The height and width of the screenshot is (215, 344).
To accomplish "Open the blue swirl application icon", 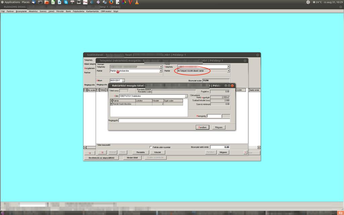I will (x=92, y=2).
